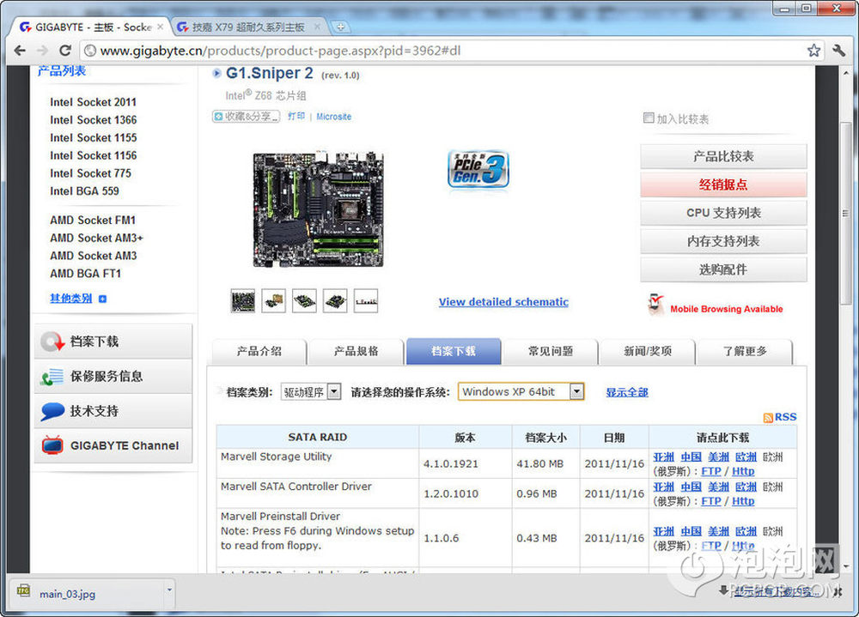The width and height of the screenshot is (859, 617).
Task: Open the PCIe Gen.3 badge
Action: [478, 169]
